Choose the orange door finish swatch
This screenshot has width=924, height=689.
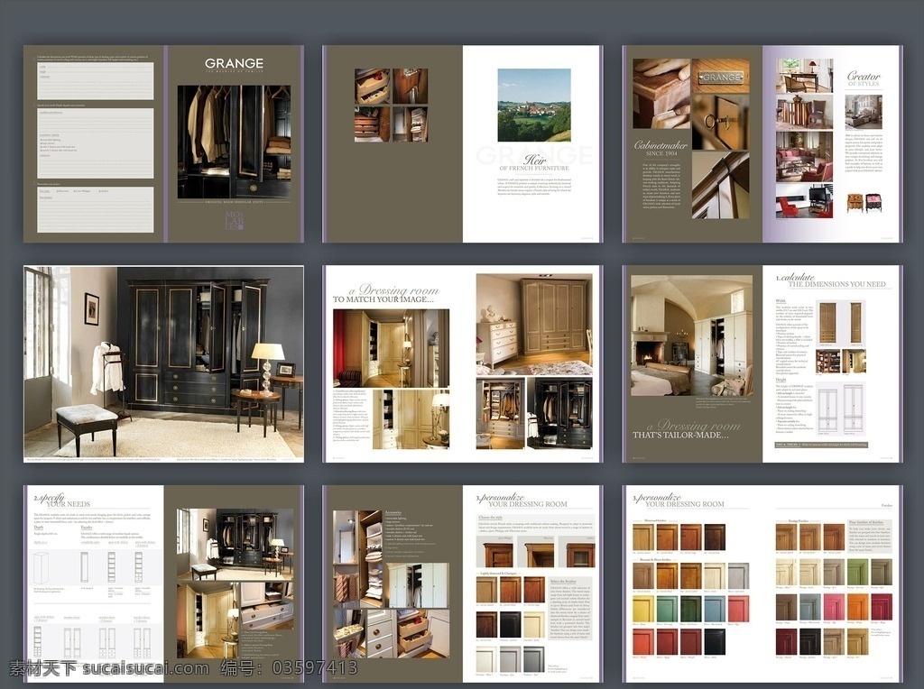pyautogui.click(x=857, y=607)
